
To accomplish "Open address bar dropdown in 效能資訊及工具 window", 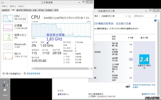I will [126, 16].
